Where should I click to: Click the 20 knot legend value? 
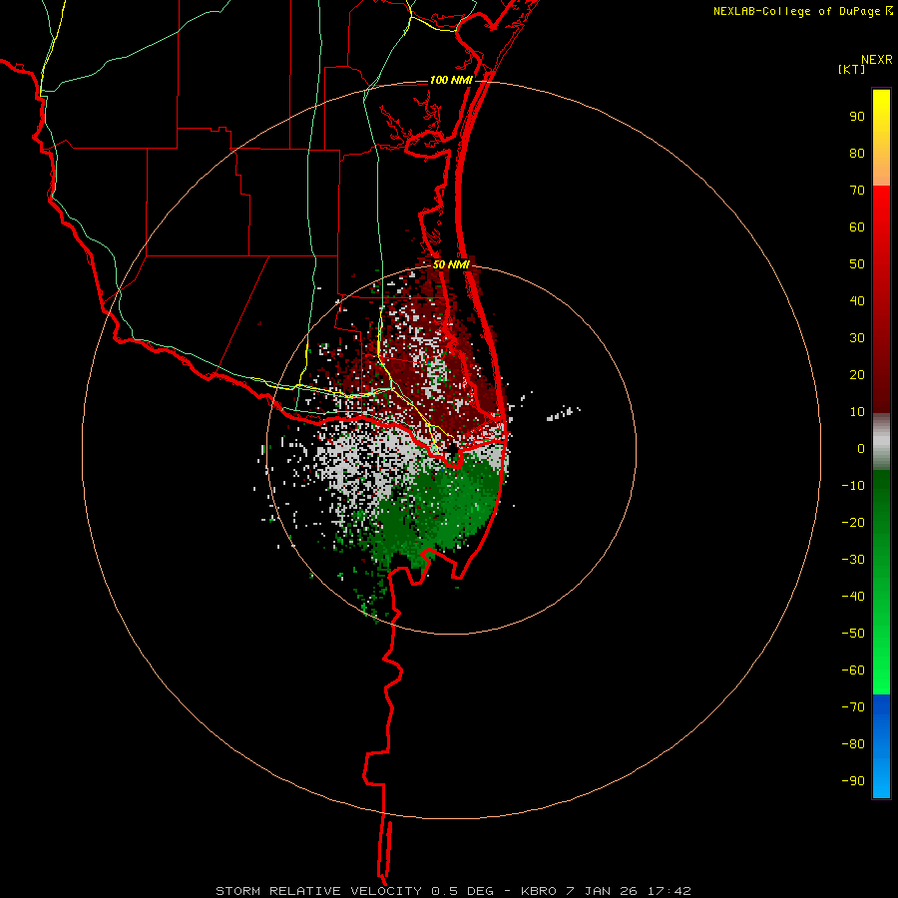pos(857,374)
